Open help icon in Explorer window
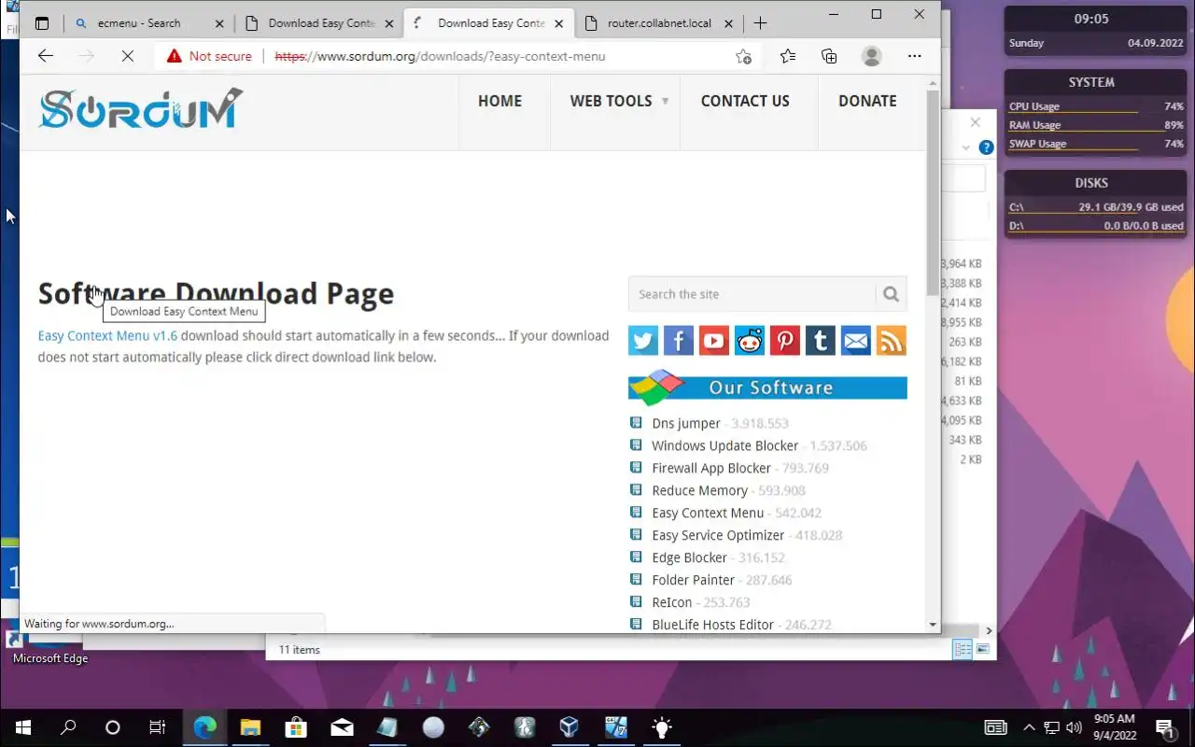The image size is (1195, 747). (x=986, y=148)
